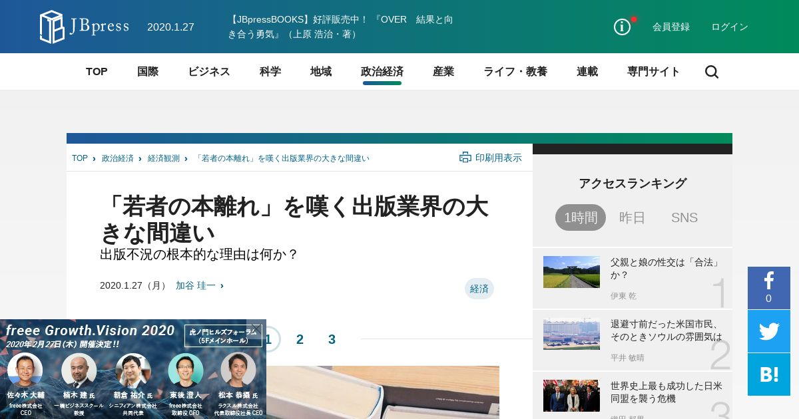Viewport: 799px width, 419px height.
Task: Click the 印刷用表示 link
Action: point(499,158)
